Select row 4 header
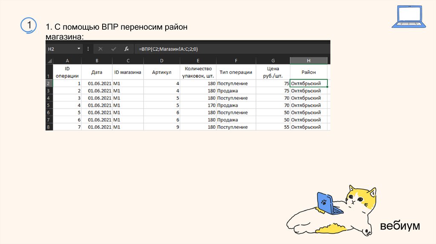Screen dimensions: 436x244 [x=49, y=98]
